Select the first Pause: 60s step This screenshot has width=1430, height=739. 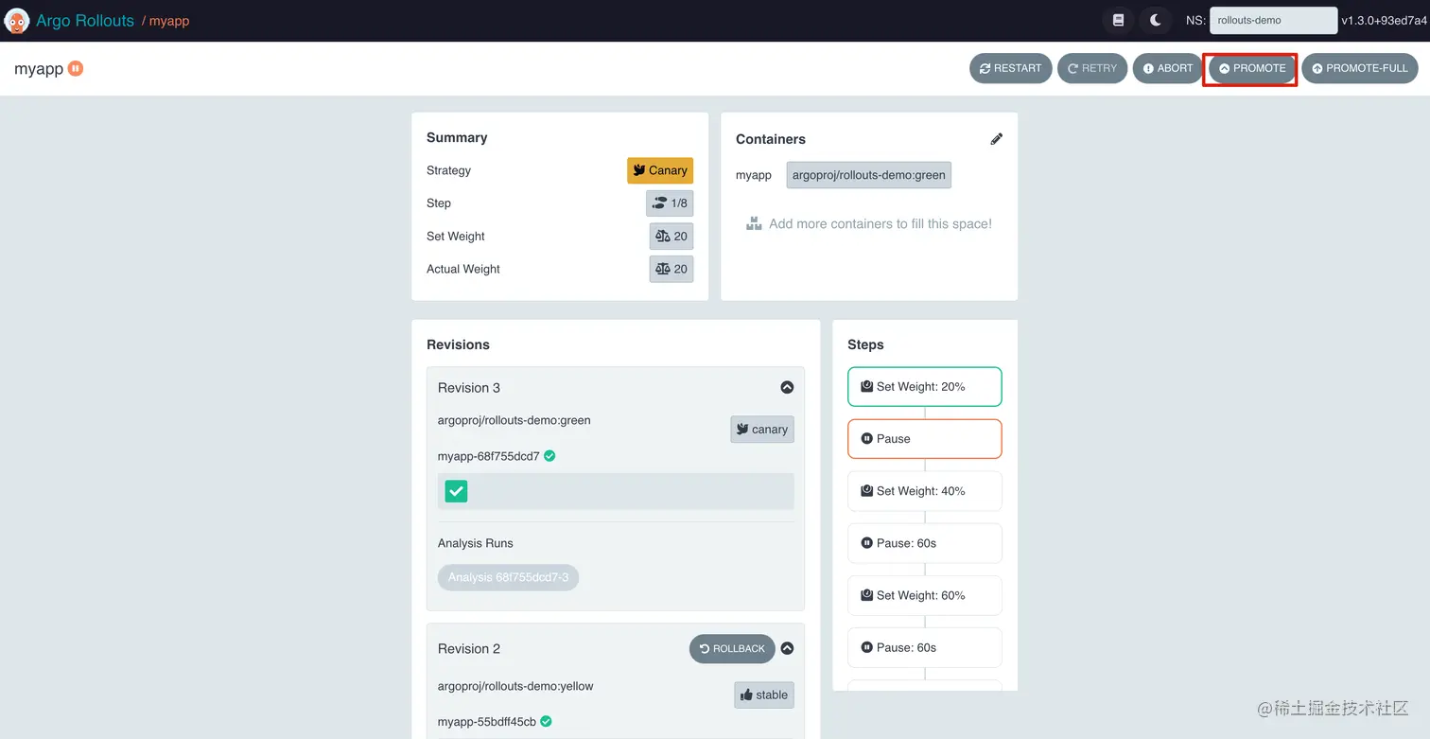point(925,543)
